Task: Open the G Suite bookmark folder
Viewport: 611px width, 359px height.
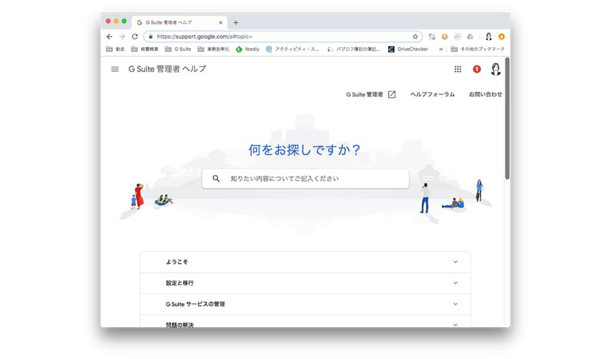Action: pyautogui.click(x=178, y=49)
